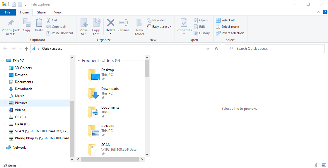Open the Move to dropdown
Viewport: 328px width, 168px height.
83,32
